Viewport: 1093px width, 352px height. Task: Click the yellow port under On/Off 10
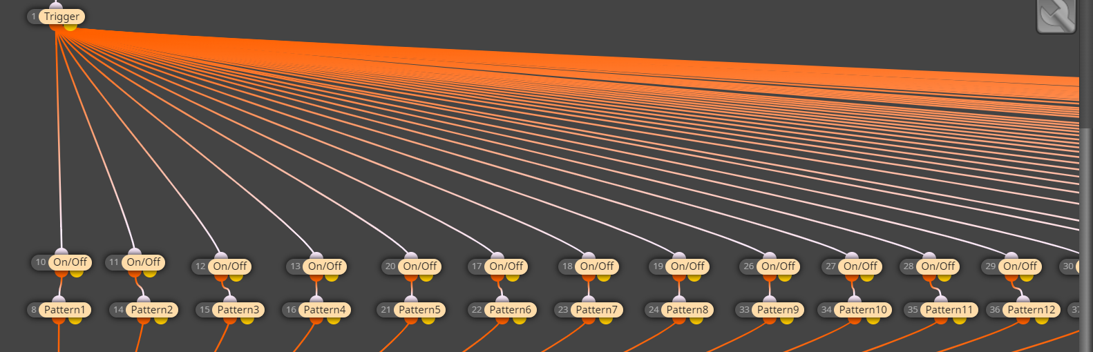tap(77, 273)
